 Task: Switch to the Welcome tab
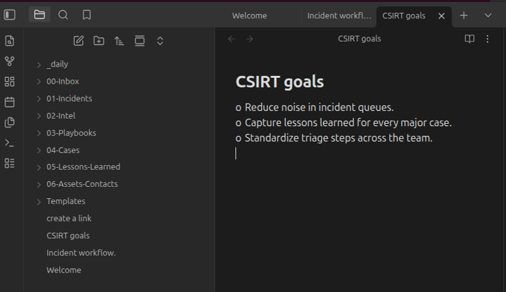[x=249, y=16]
